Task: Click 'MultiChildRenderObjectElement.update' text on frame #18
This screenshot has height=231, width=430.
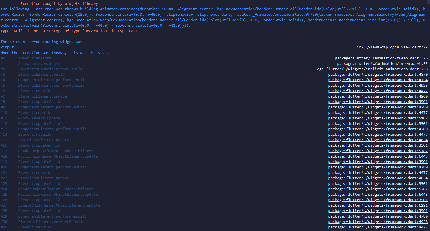Action: 58,156
